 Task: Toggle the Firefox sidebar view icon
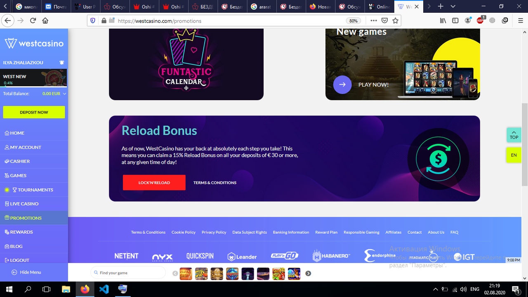click(x=455, y=21)
